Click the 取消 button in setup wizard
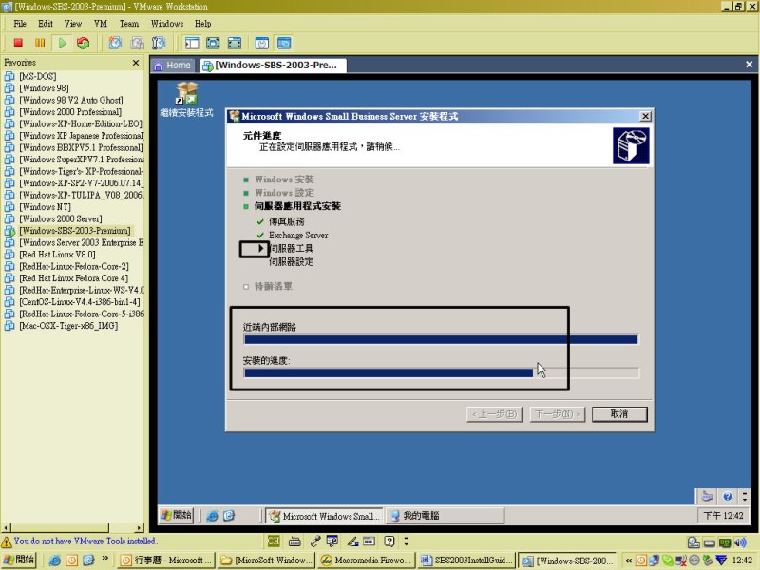760x570 pixels. (x=619, y=414)
